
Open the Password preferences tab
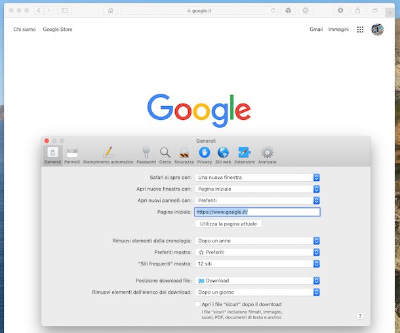coord(146,155)
